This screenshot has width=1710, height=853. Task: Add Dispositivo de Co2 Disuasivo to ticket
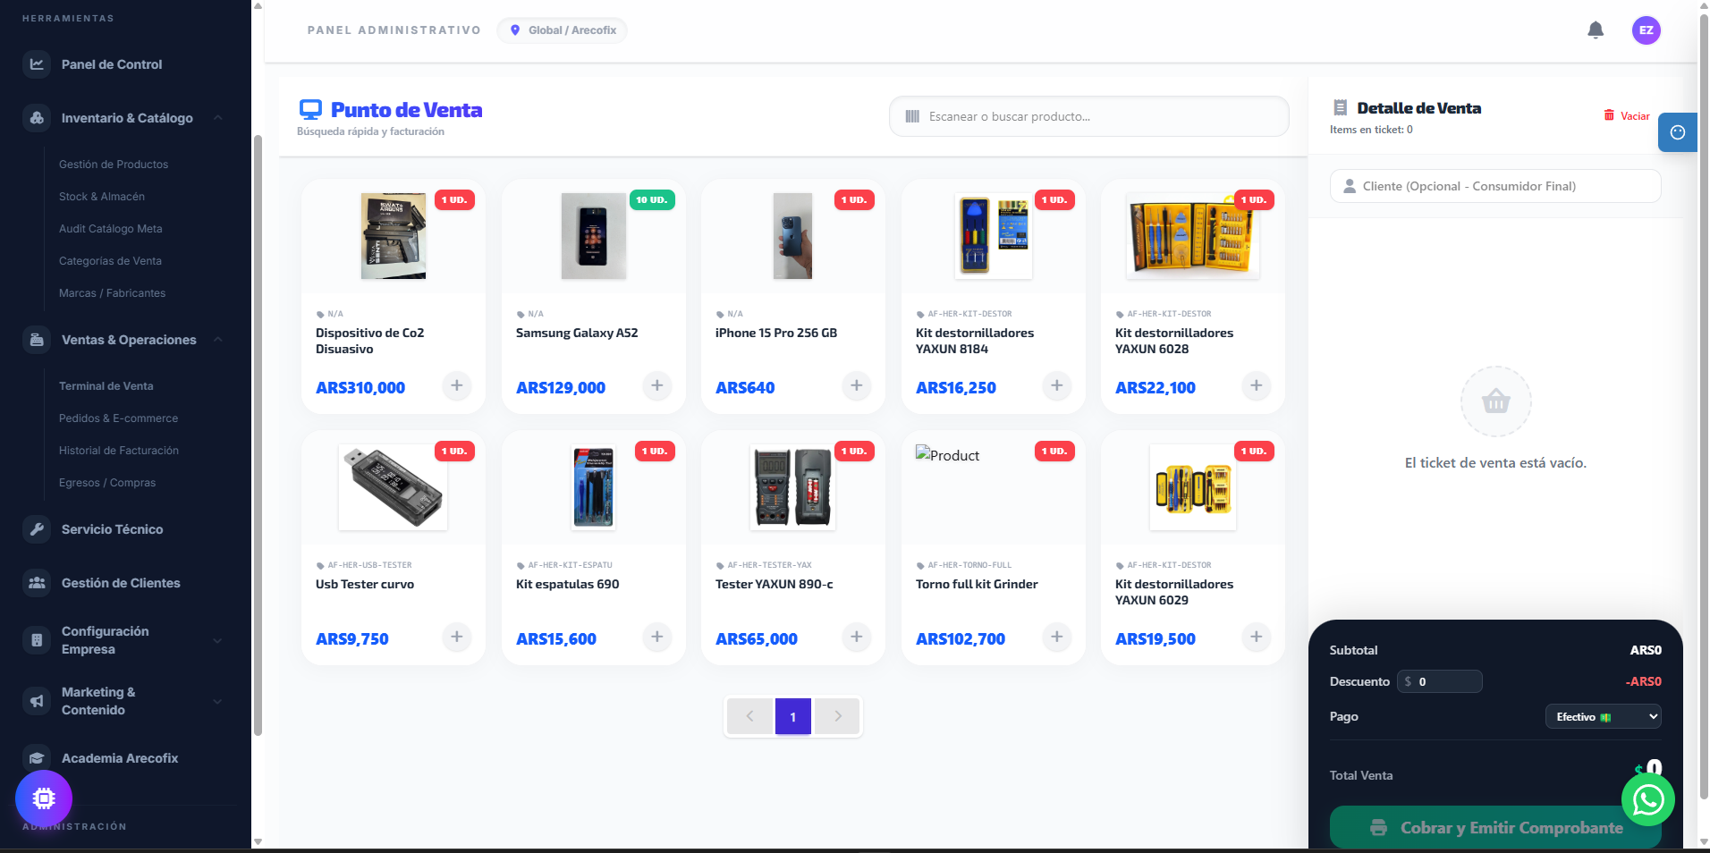[457, 385]
